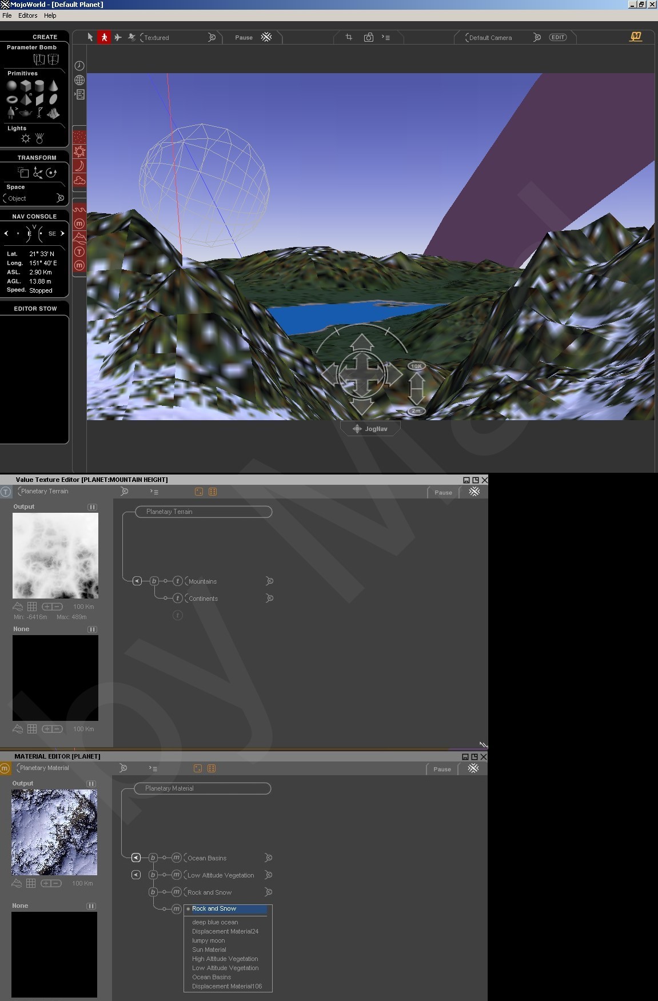Viewport: 658px width, 1001px height.
Task: Click the camera snapshot icon
Action: [x=369, y=37]
